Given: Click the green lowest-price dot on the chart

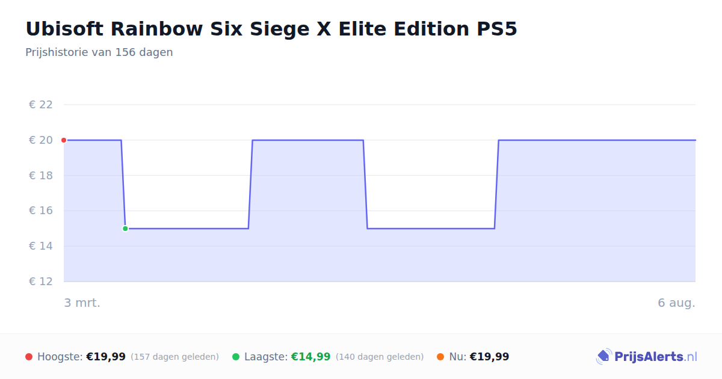Looking at the screenshot, I should [125, 229].
